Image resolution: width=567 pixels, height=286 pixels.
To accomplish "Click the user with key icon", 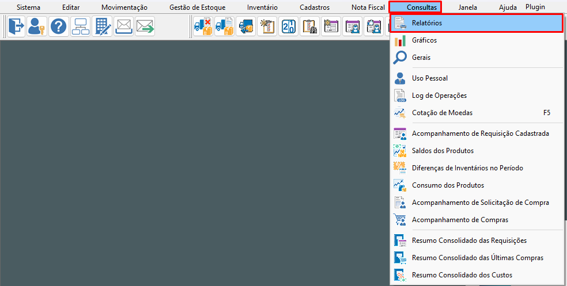I will tap(37, 26).
